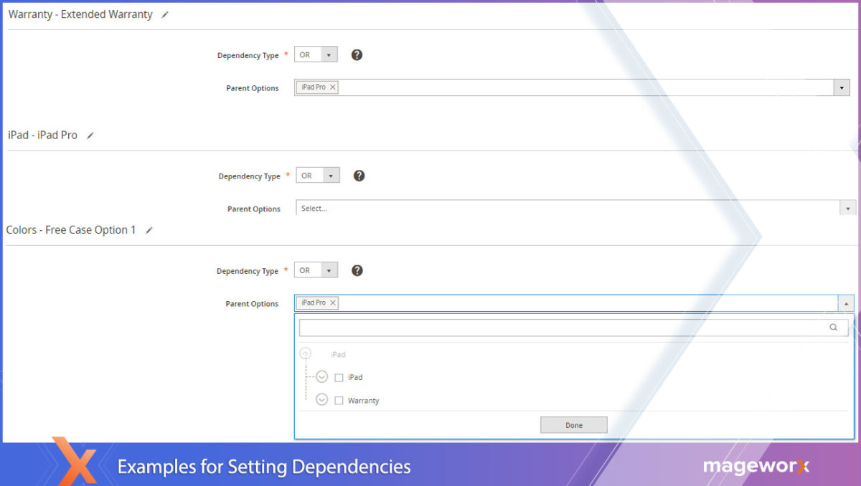Image resolution: width=861 pixels, height=486 pixels.
Task: Tick the iPad checkbox in the tree
Action: coord(339,378)
